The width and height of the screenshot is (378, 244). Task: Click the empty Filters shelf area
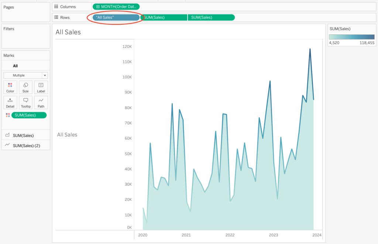(x=25, y=39)
